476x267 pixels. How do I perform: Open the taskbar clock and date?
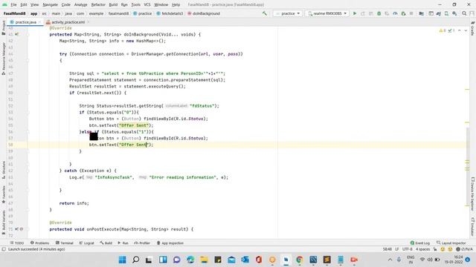[x=453, y=260]
